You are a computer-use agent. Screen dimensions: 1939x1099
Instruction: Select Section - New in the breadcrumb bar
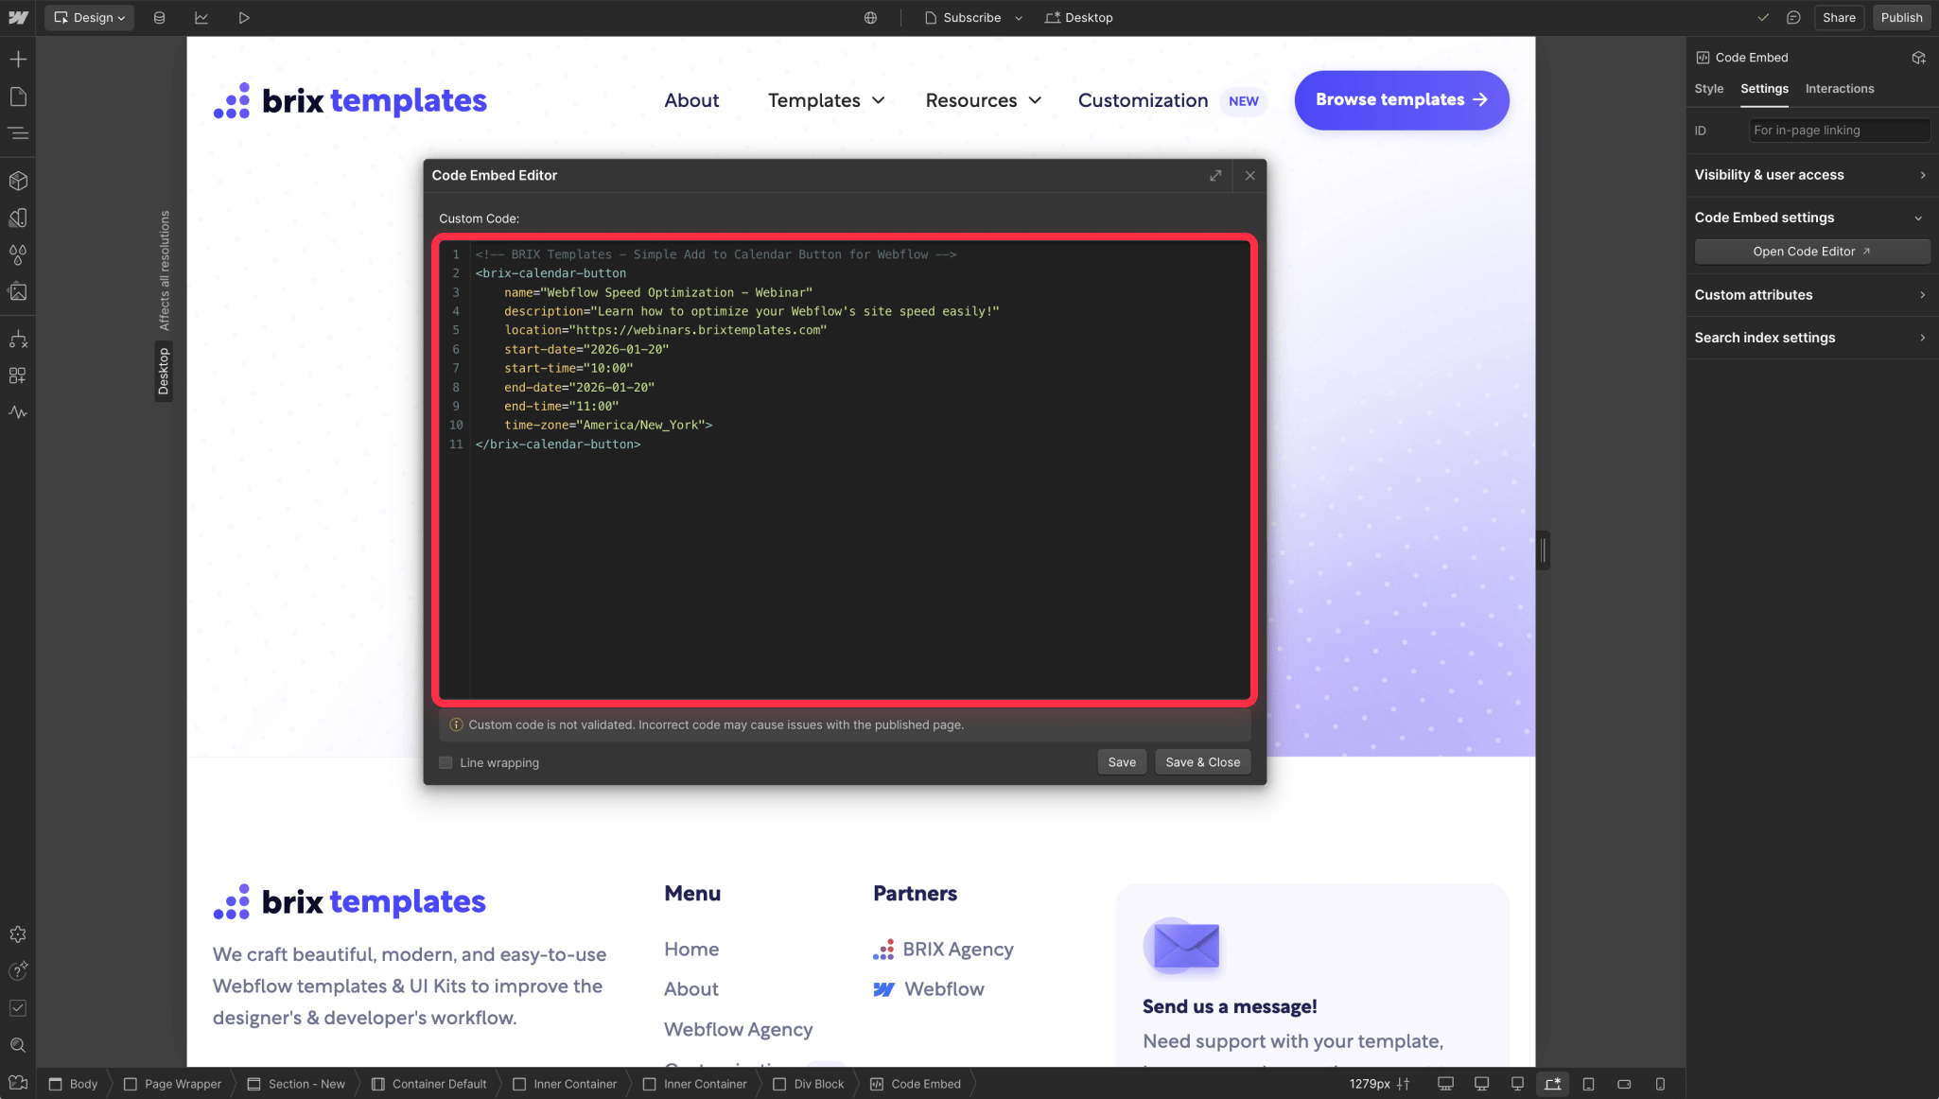[x=297, y=1084]
